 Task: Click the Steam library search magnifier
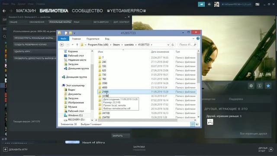coord(5,36)
